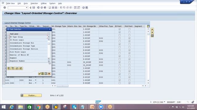
Task: Toggle ID Point checkbox in row 1100 0080
Action: (119, 77)
